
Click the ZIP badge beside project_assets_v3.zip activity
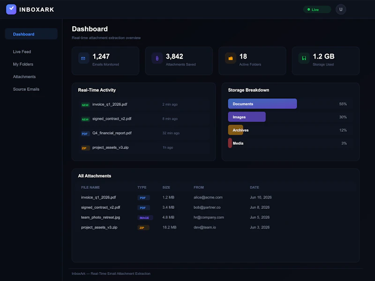click(84, 148)
